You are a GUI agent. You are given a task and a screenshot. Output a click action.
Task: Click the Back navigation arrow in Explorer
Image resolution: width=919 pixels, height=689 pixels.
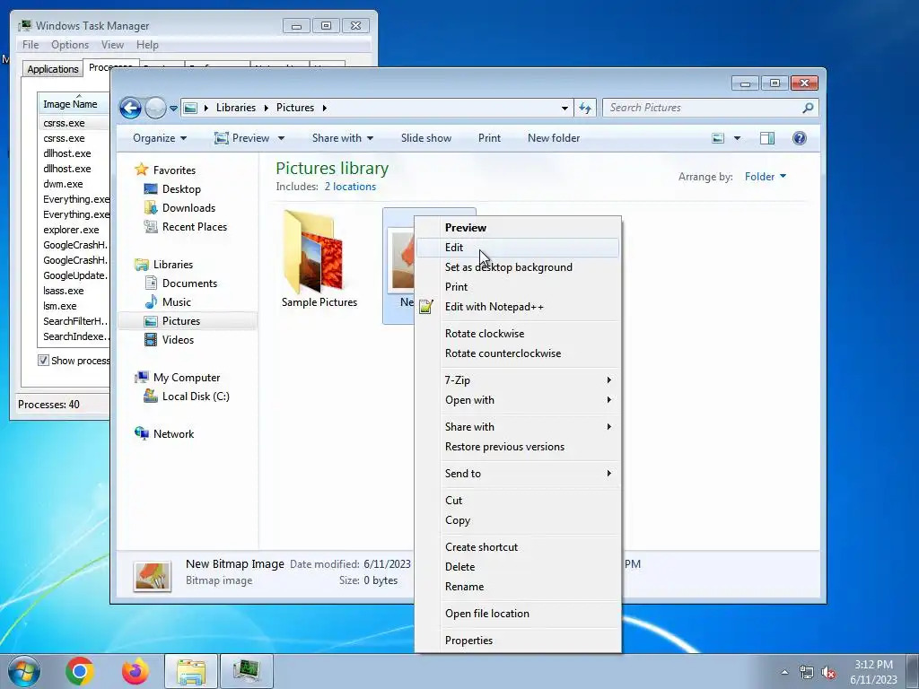tap(130, 108)
